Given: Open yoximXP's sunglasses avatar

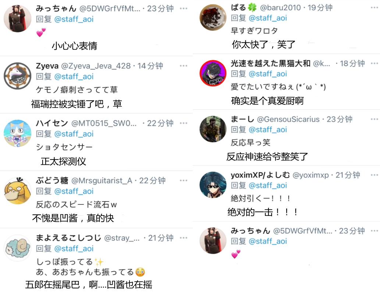Looking at the screenshot, I should point(213,185).
